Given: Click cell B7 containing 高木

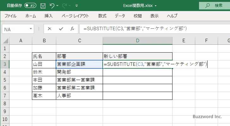Looking at the screenshot, I should pos(44,96).
